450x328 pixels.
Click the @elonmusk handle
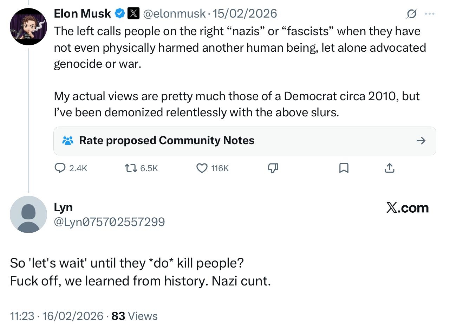(174, 14)
